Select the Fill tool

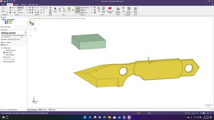coord(69,10)
